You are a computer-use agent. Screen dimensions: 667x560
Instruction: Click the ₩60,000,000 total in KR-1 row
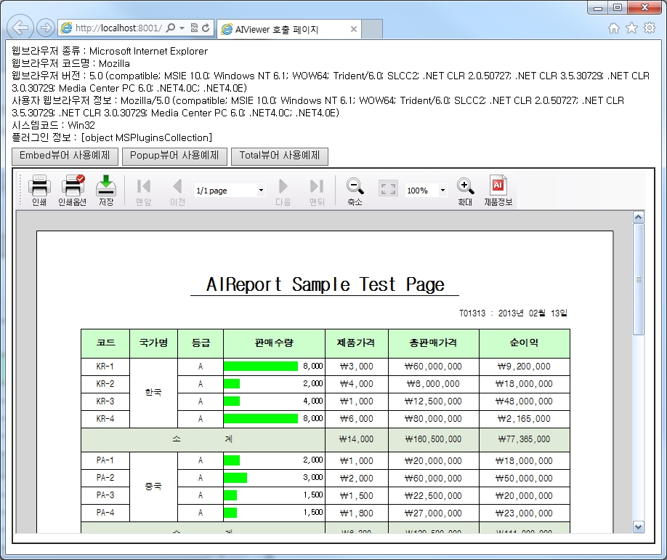434,367
